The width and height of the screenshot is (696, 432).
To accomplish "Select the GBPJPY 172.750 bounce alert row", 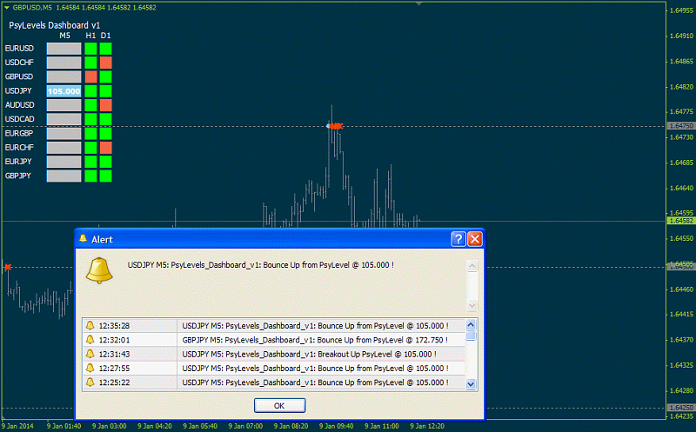I will 320,340.
